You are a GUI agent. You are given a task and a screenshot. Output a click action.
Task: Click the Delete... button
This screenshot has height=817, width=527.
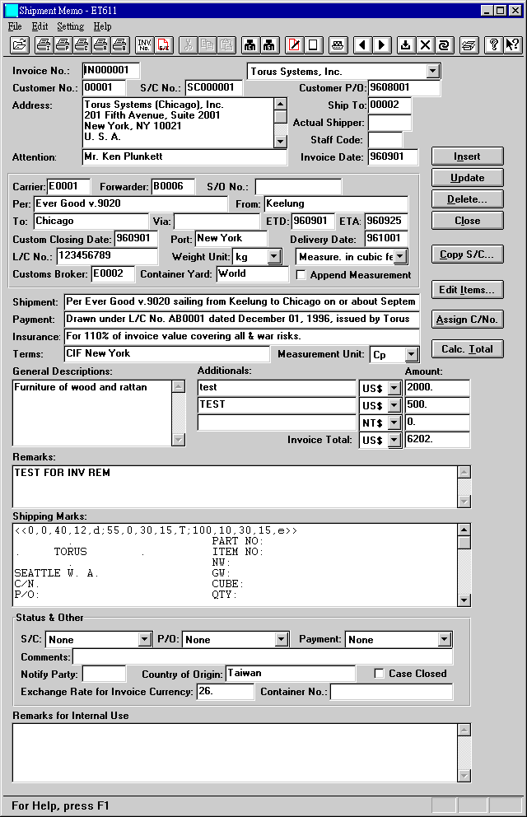click(x=467, y=199)
